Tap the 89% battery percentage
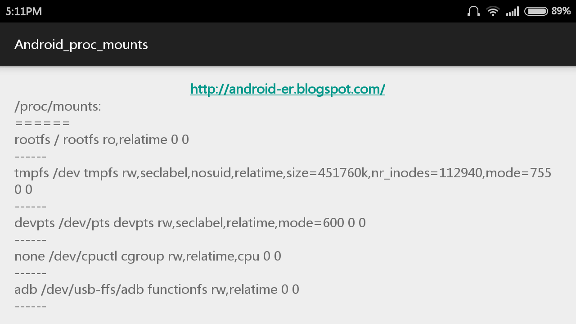The width and height of the screenshot is (576, 324). 561,11
